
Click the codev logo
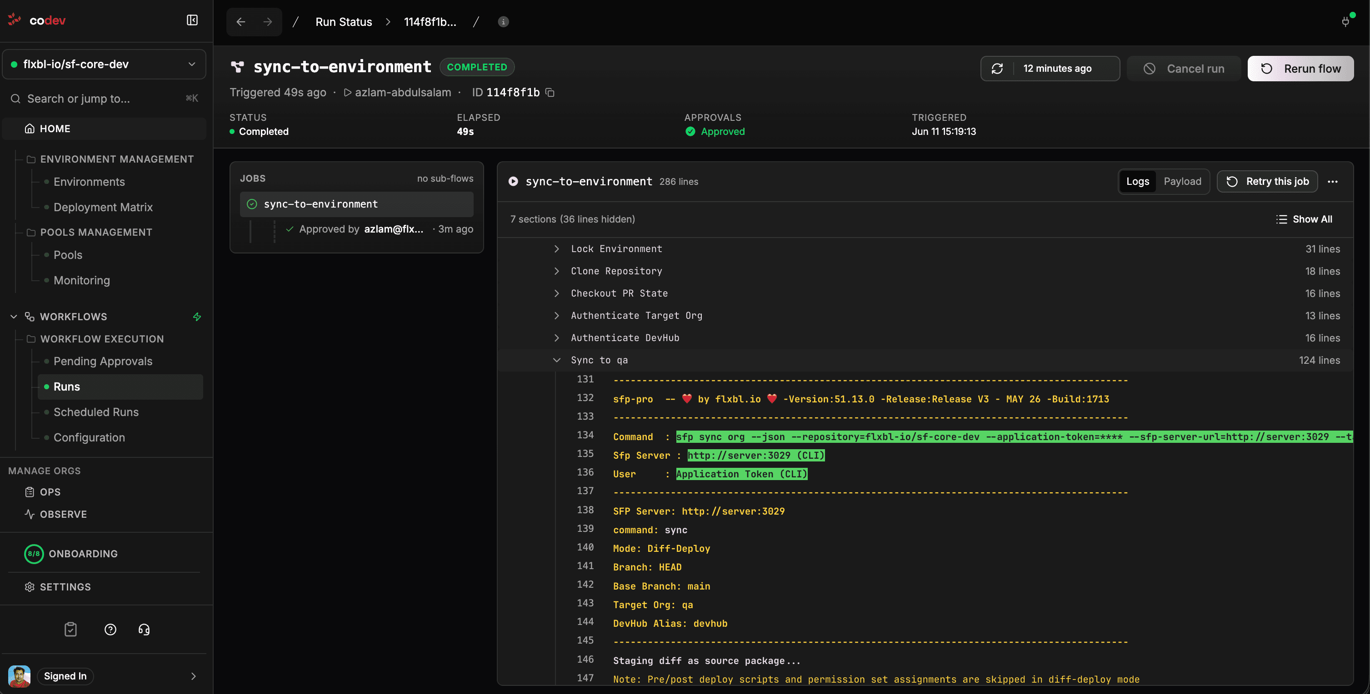pos(37,20)
